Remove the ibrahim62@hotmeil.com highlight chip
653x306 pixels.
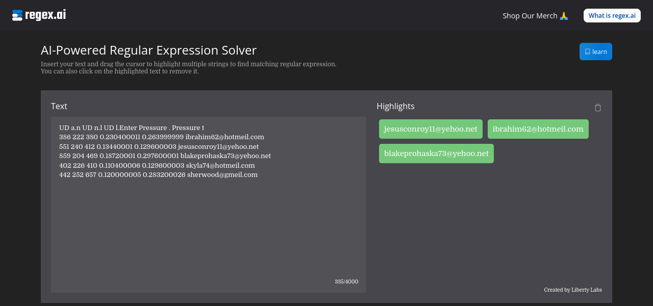[x=538, y=129]
